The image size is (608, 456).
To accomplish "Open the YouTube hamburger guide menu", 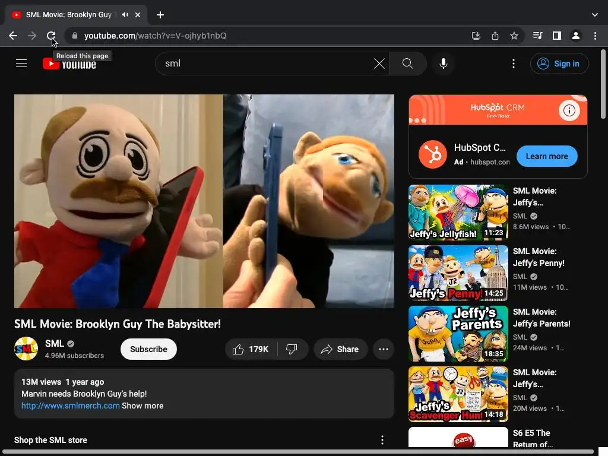I will click(21, 64).
